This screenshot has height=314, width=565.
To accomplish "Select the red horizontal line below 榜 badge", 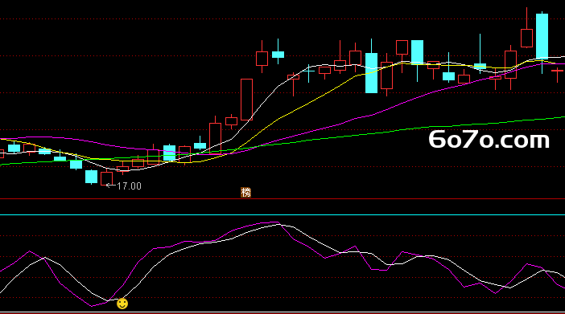I will point(282,198).
